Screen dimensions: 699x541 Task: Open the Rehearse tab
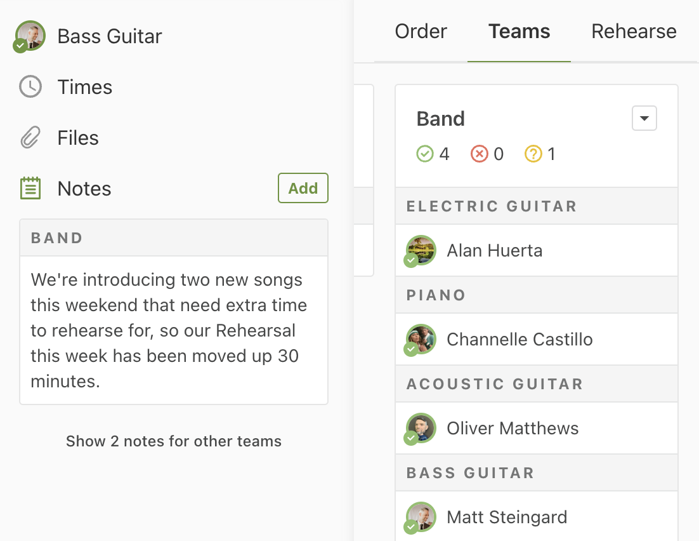tap(634, 31)
